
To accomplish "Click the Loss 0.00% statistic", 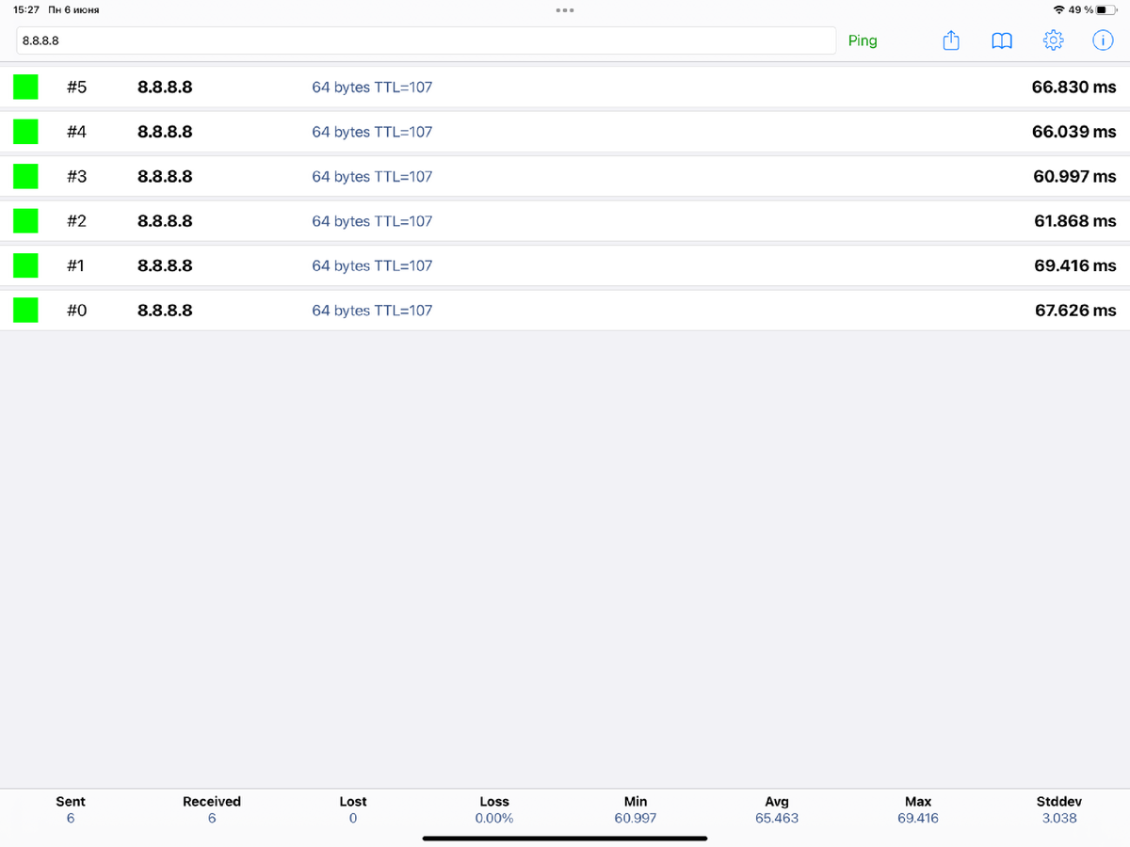I will coord(494,809).
